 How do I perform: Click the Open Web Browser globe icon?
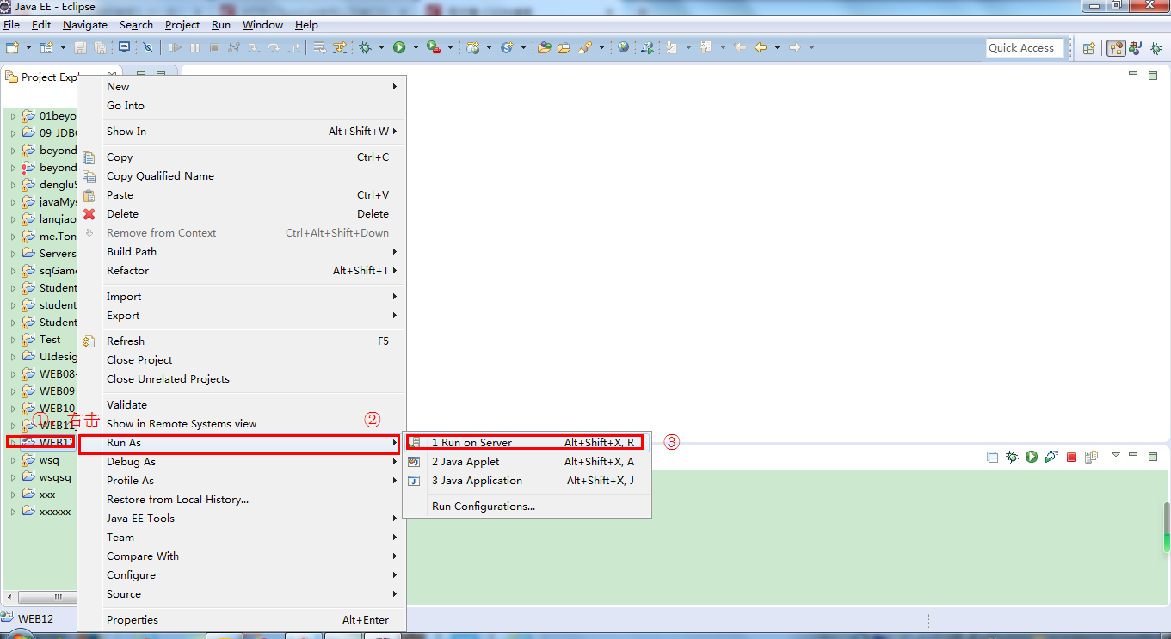coord(623,47)
